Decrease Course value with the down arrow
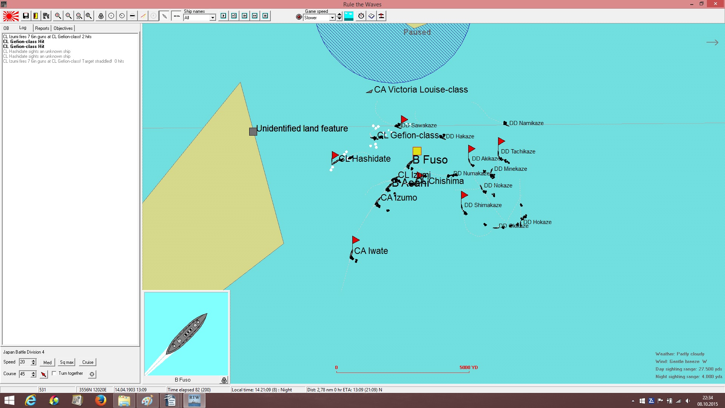Viewport: 725px width, 408px height. (33, 376)
